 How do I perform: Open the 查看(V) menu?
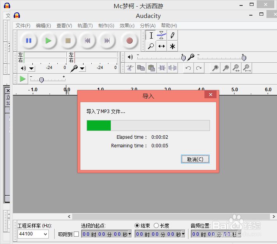[x=64, y=26]
